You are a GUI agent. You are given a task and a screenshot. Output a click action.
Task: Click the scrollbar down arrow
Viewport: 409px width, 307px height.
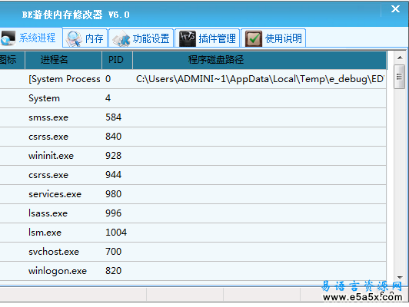coord(400,278)
